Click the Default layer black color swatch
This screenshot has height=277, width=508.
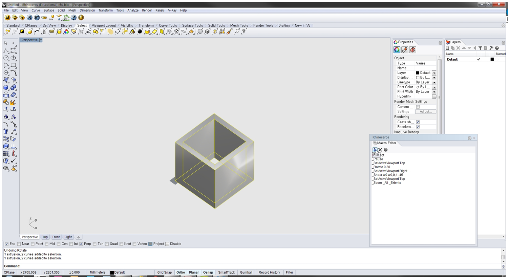click(x=492, y=59)
